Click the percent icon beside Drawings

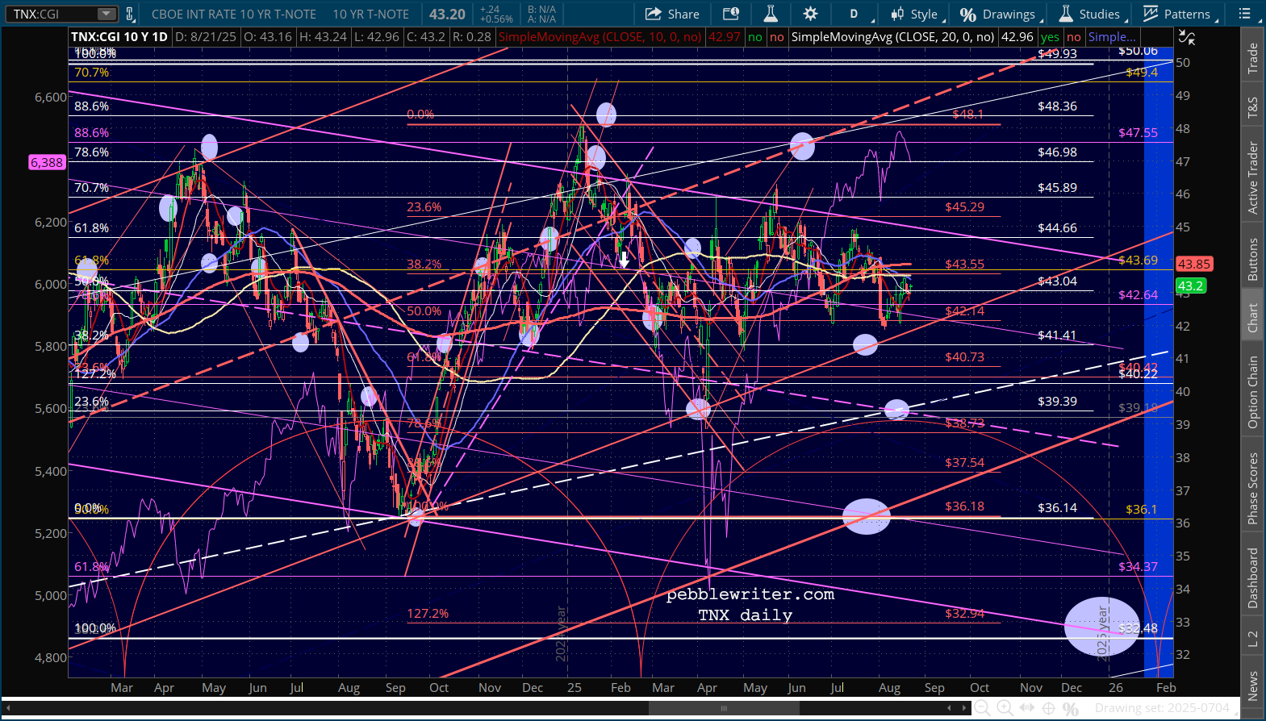coord(968,15)
